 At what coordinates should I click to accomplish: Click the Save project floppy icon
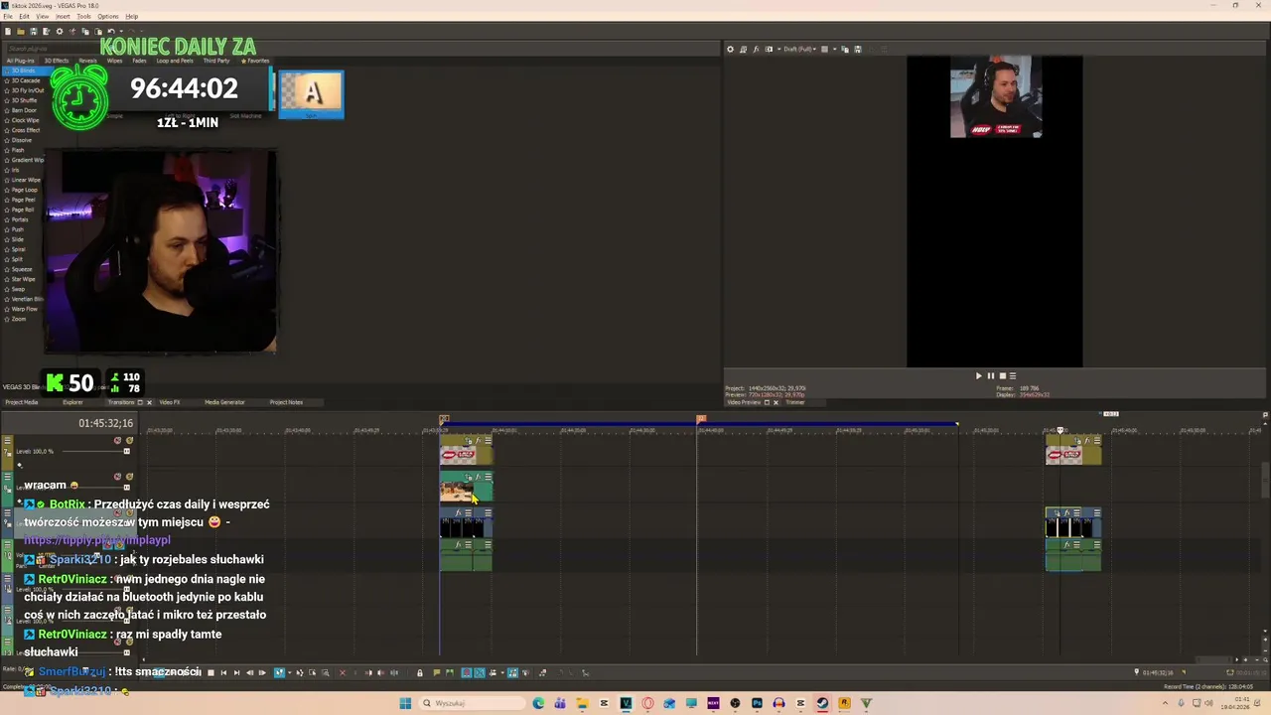pos(33,32)
